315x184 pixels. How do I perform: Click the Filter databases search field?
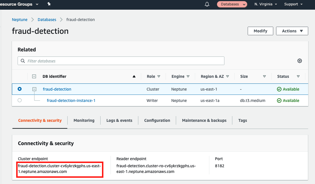point(121,61)
